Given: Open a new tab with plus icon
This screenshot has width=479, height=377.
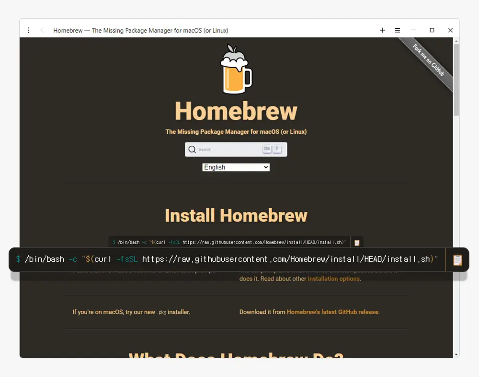Looking at the screenshot, I should pyautogui.click(x=382, y=30).
